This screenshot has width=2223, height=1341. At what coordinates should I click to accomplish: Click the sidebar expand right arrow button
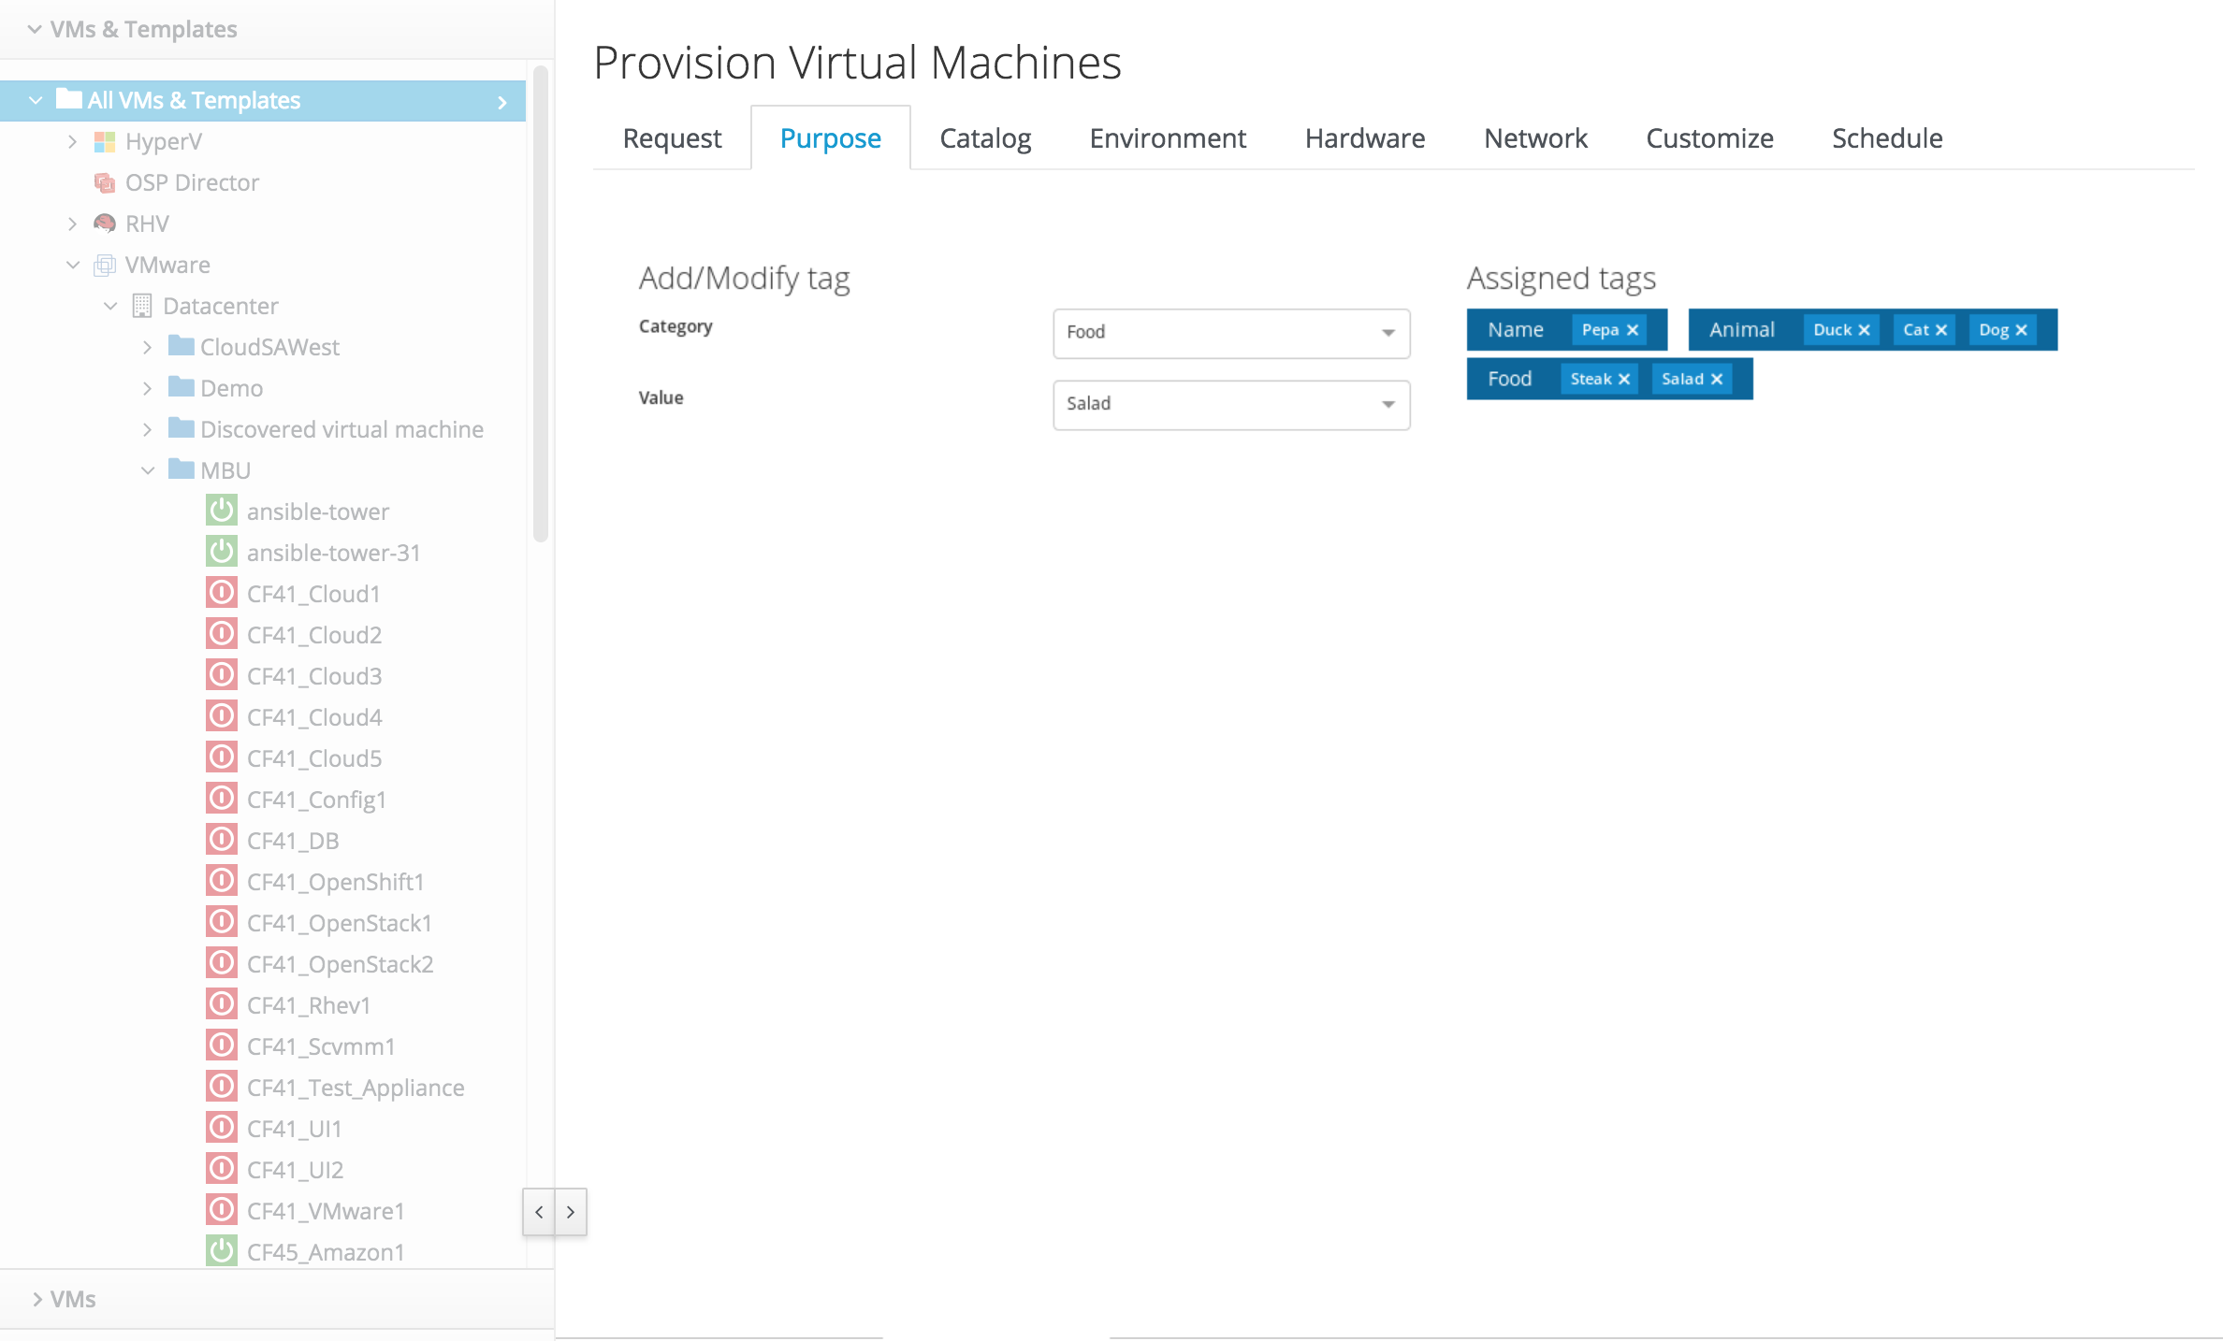571,1212
